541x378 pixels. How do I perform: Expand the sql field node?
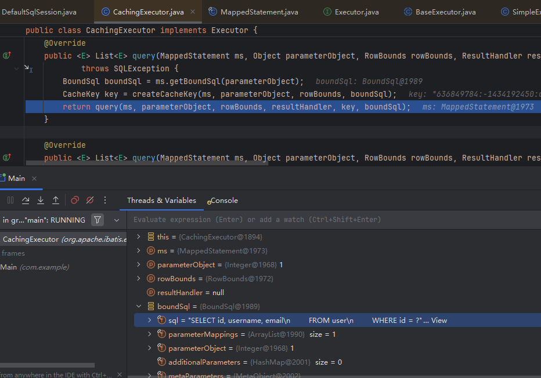(x=150, y=320)
